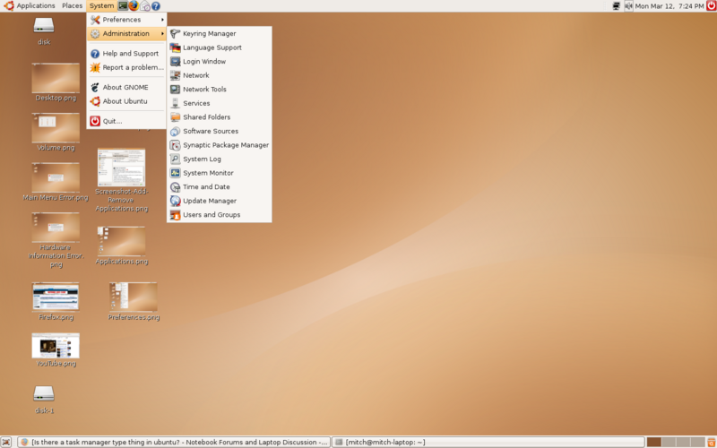Select Synaptic Package Manager entry text

226,145
